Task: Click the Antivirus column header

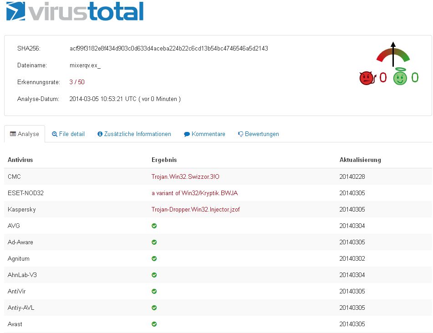Action: [20, 160]
